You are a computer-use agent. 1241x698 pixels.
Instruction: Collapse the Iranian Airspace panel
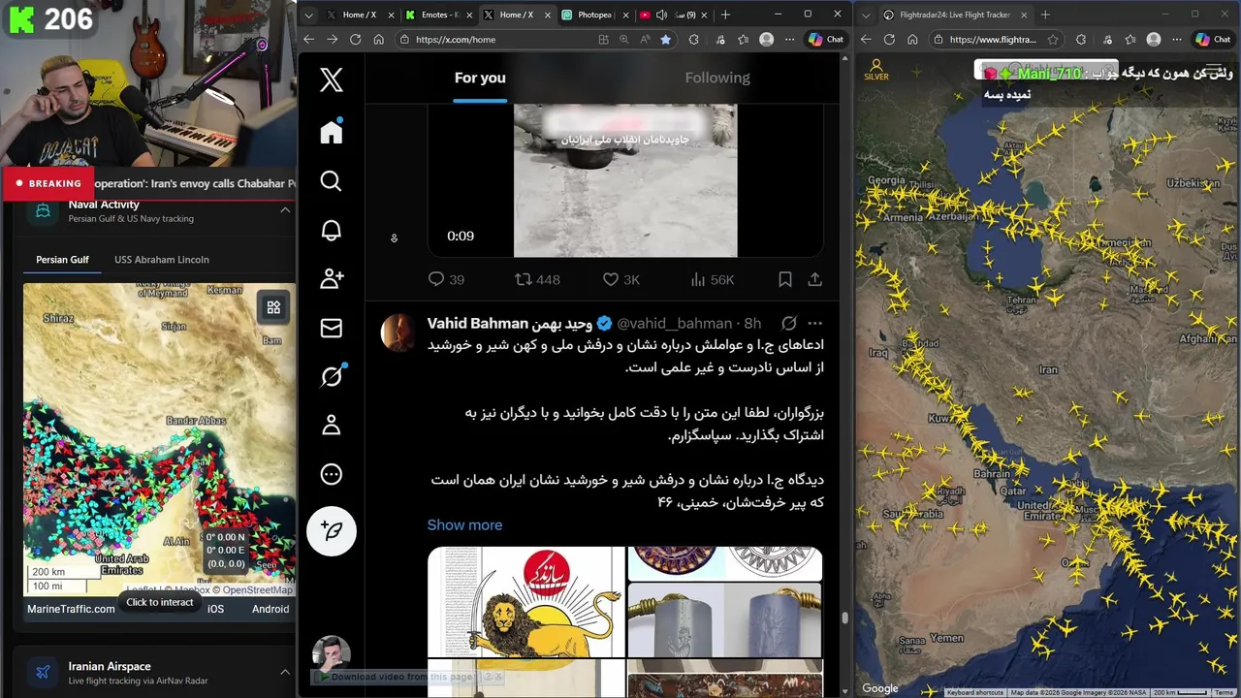click(285, 672)
